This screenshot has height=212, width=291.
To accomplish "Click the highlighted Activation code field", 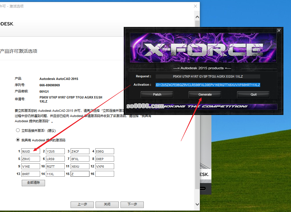I will 208,85.
